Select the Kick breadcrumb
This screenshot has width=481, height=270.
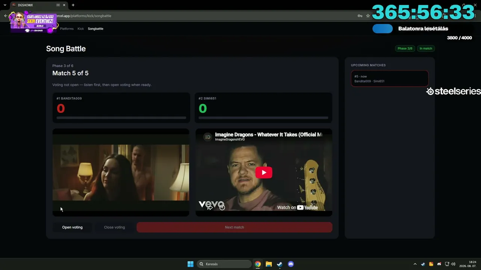(x=81, y=28)
